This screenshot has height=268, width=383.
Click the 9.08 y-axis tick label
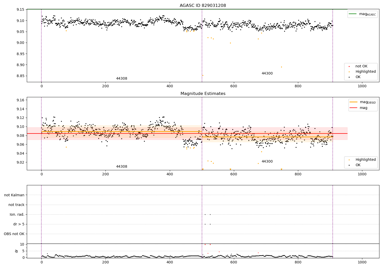pos(20,136)
